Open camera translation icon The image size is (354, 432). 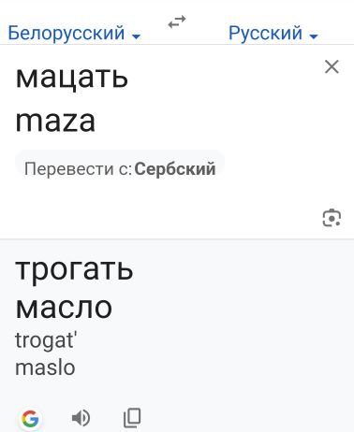332,218
